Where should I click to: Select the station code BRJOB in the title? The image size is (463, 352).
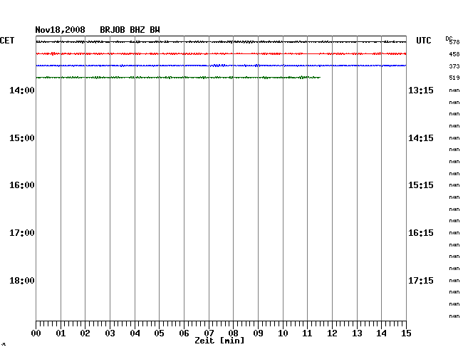(x=113, y=30)
